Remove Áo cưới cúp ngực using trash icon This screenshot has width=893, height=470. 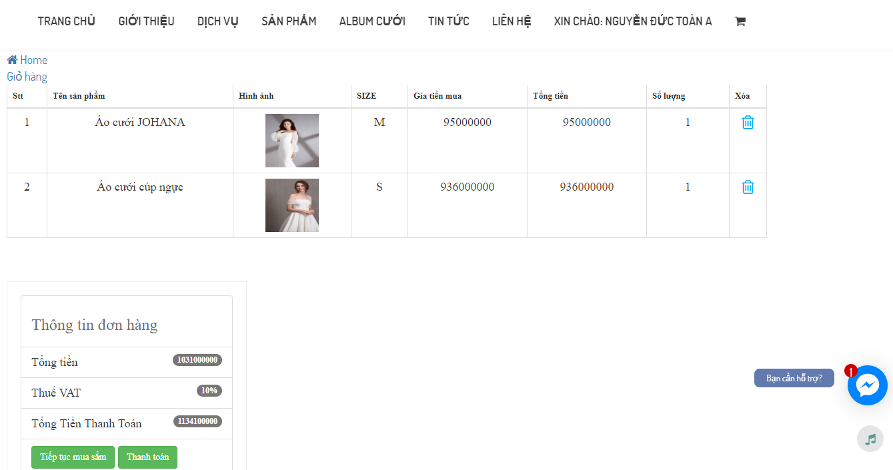[x=748, y=187]
